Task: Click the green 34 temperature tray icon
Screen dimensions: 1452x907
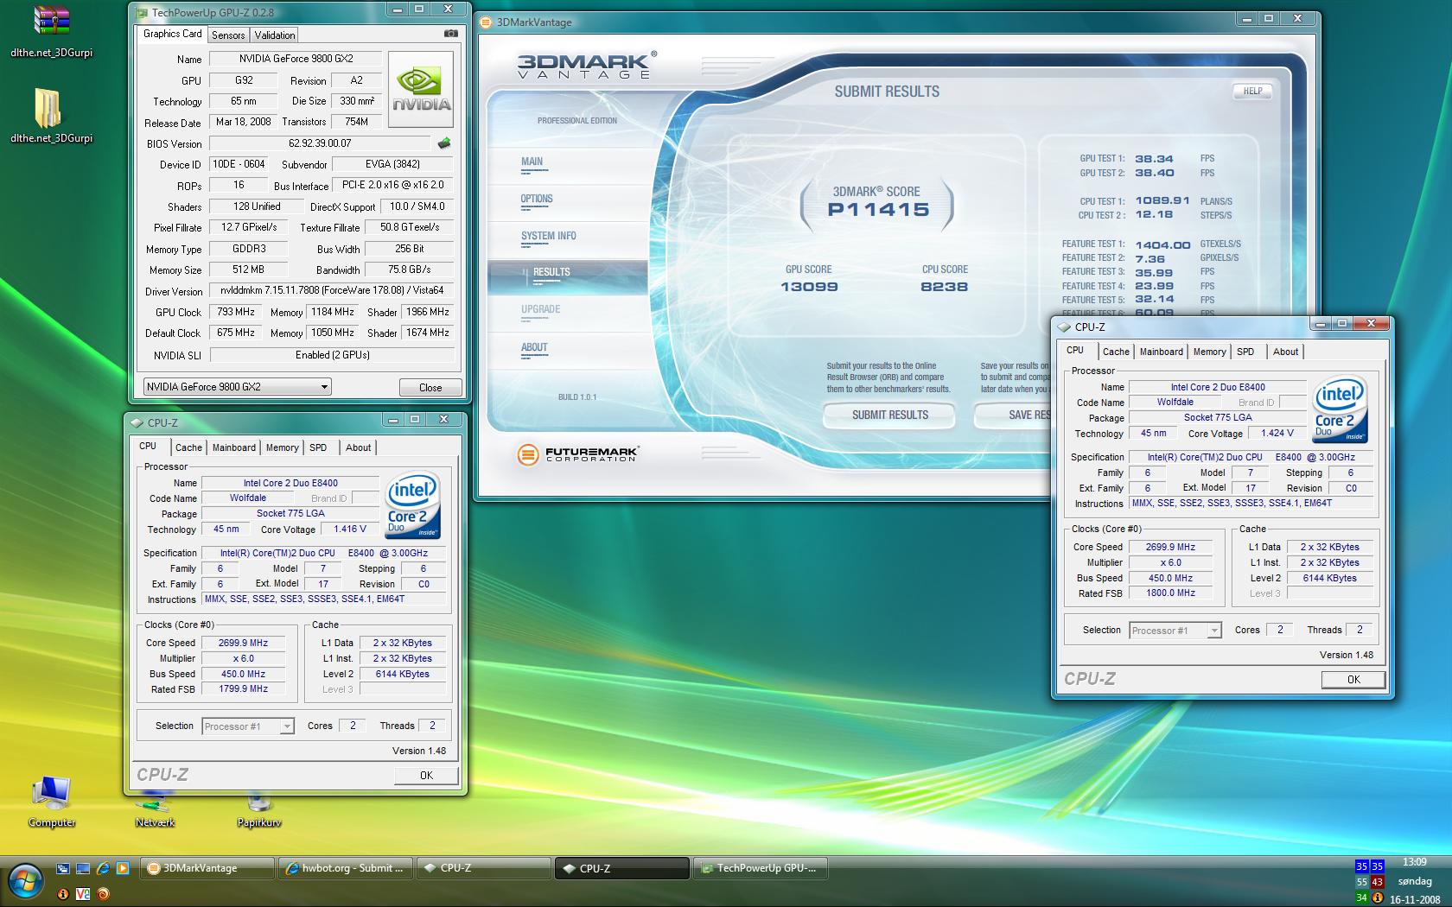Action: pos(1361,897)
